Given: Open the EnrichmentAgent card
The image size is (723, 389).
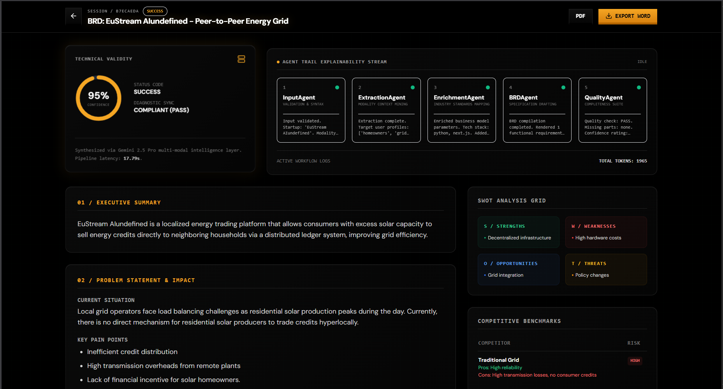Looking at the screenshot, I should coord(462,110).
